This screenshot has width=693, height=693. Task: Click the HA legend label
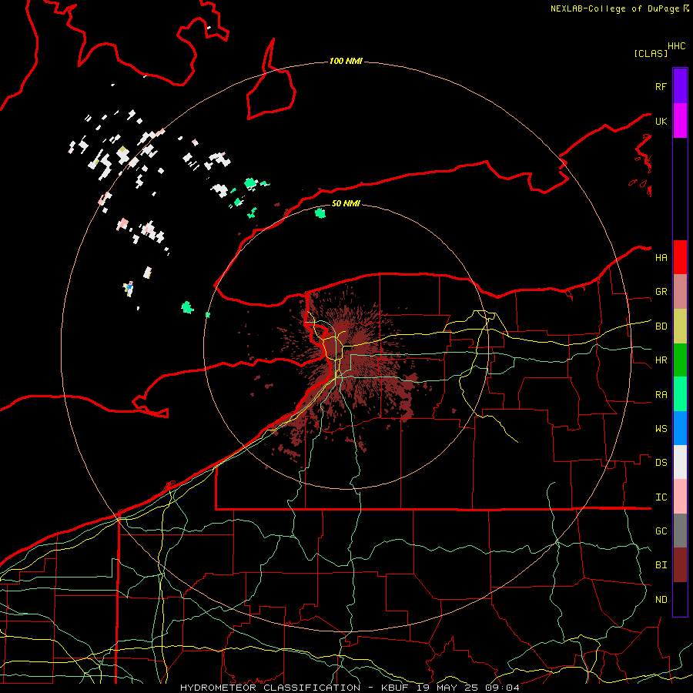[x=661, y=258]
